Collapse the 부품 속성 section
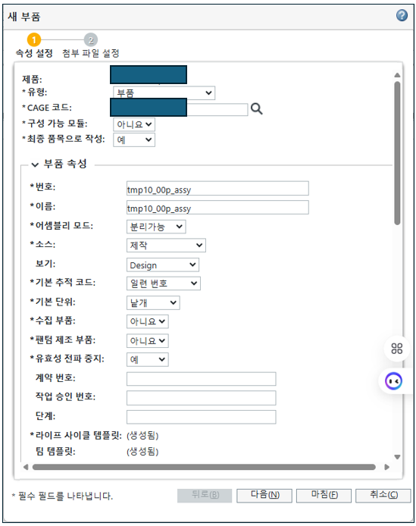The height and width of the screenshot is (526, 416). point(35,164)
